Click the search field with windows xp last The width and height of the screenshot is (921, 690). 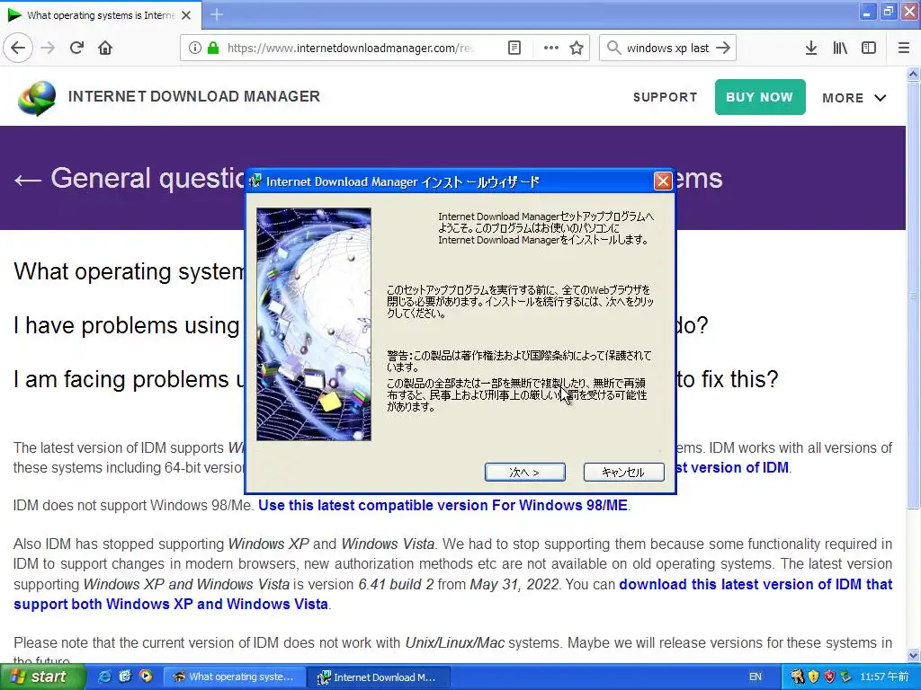point(667,49)
